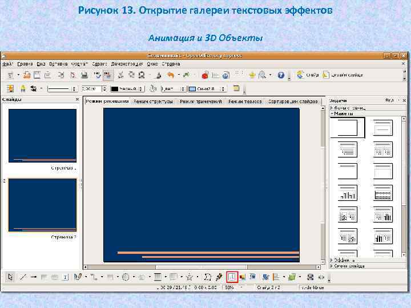Save the presentation with Save icon
Viewport: 411px width, 308px height.
(37, 75)
